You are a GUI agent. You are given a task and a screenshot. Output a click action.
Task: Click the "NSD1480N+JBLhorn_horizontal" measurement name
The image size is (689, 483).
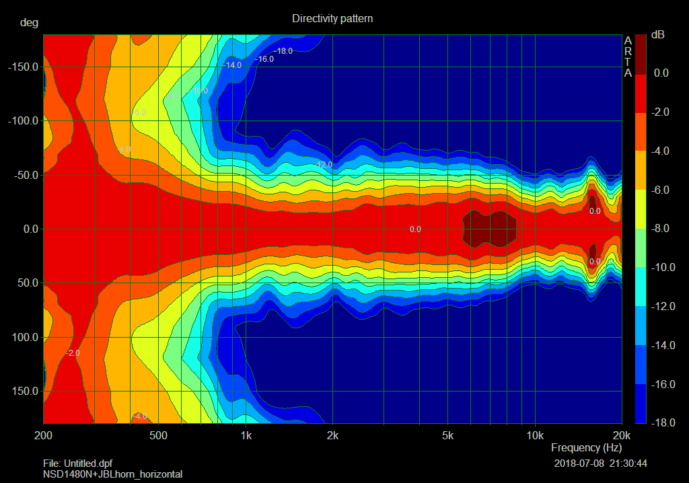pos(112,474)
